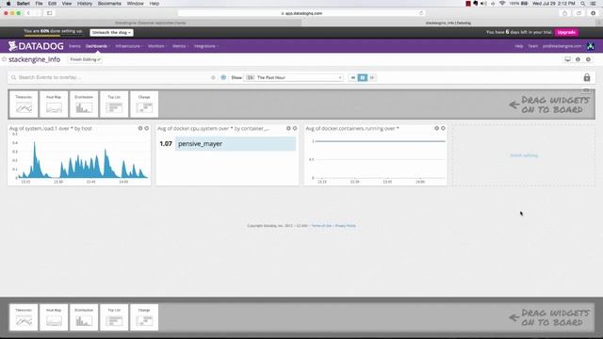Click the lock icon beside the time controls
The width and height of the screenshot is (603, 339).
tap(587, 77)
